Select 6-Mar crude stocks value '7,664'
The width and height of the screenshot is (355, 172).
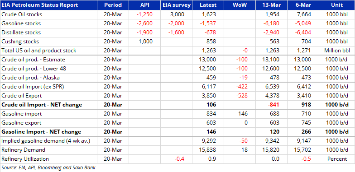[x=304, y=14]
